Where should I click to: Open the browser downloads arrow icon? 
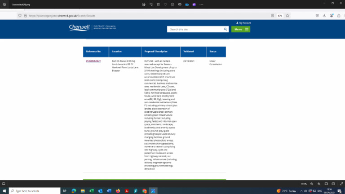(x=324, y=16)
